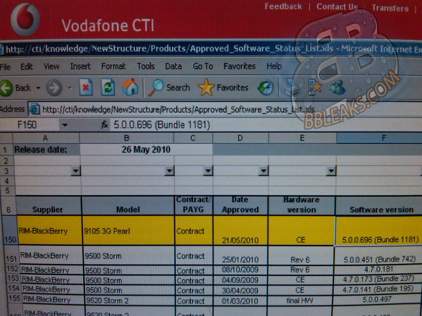The image size is (422, 316).
Task: Click the Refresh page icon
Action: (108, 88)
